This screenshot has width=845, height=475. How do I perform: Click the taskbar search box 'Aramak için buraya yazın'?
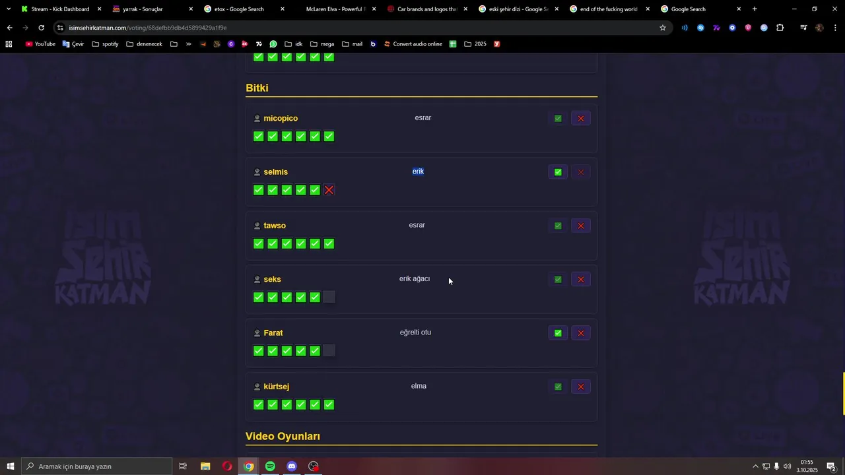pos(96,466)
